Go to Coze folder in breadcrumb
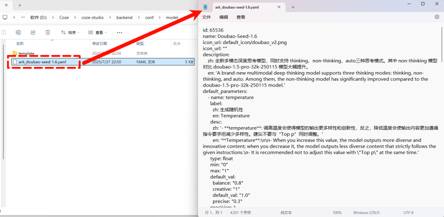The height and width of the screenshot is (217, 444). click(x=64, y=17)
